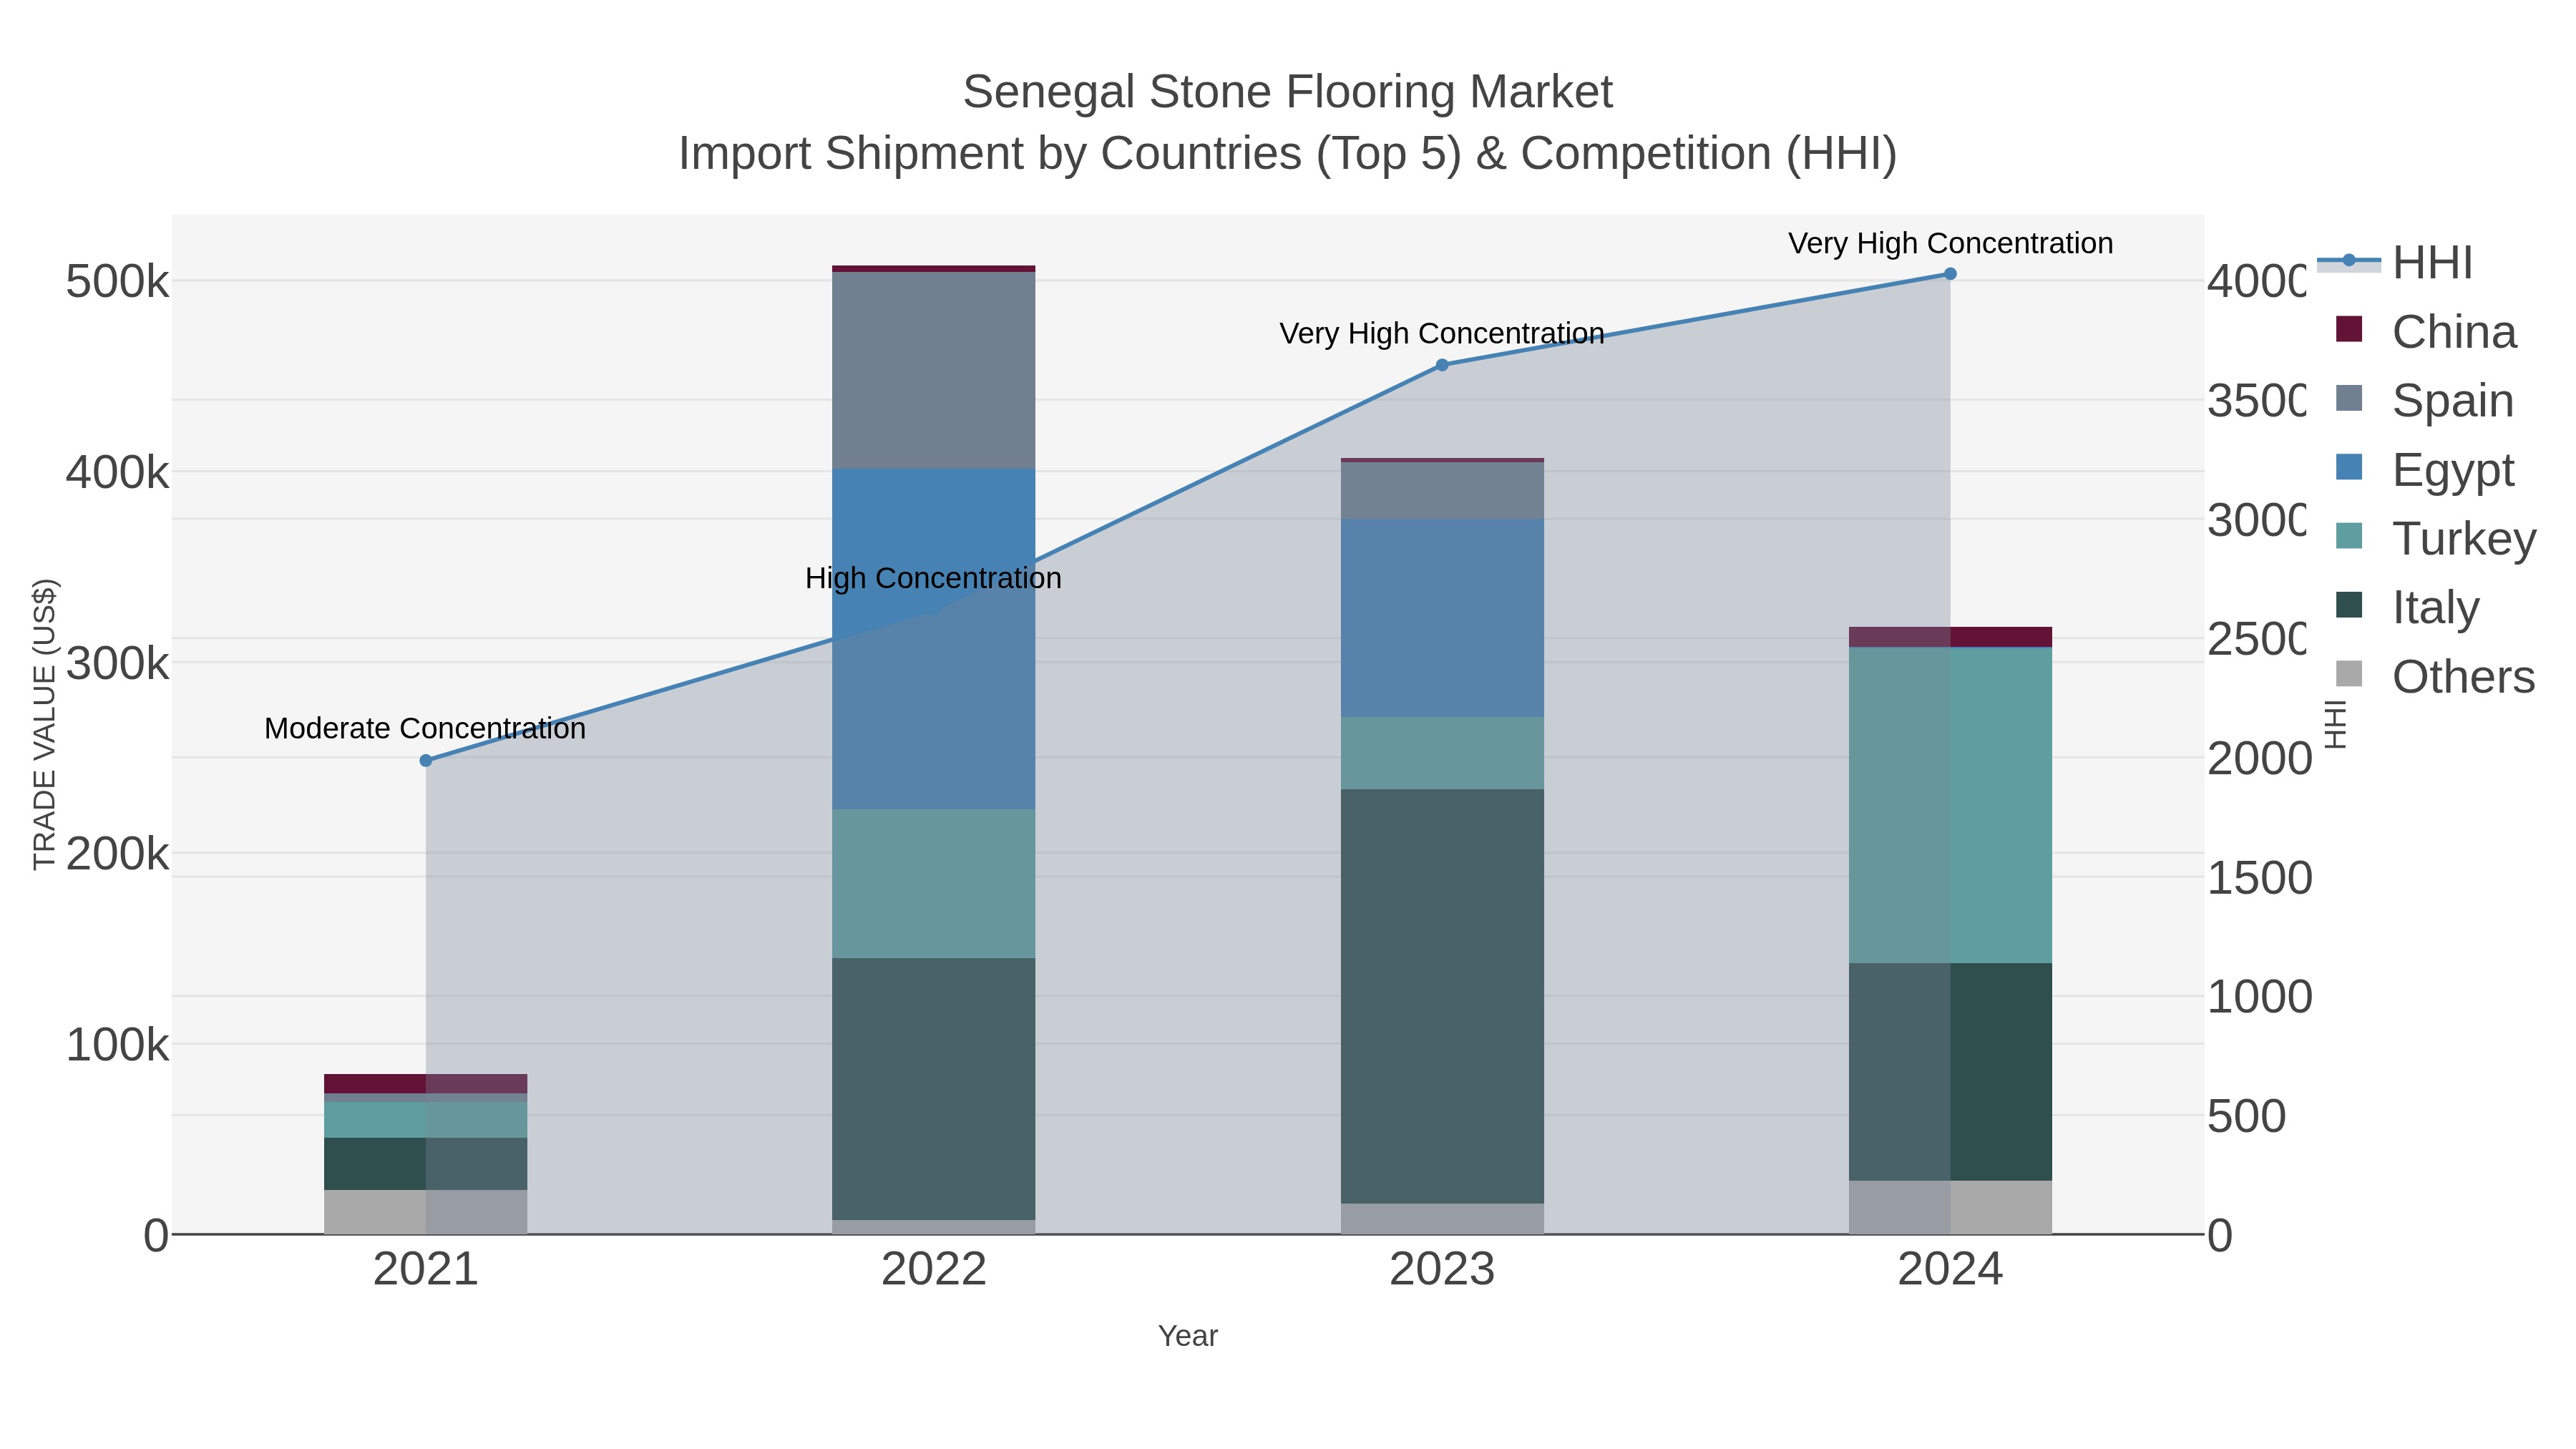Click the Spain gray-blue legend swatch

(2349, 398)
